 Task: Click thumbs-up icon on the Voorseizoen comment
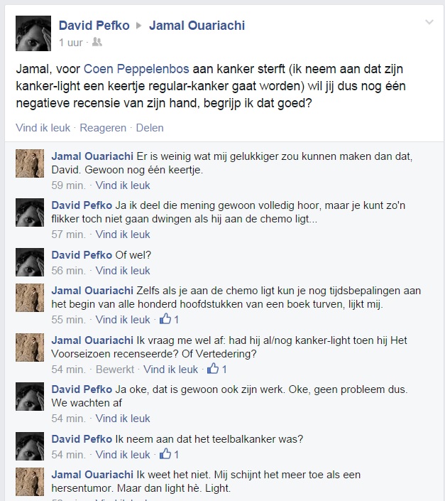click(213, 369)
